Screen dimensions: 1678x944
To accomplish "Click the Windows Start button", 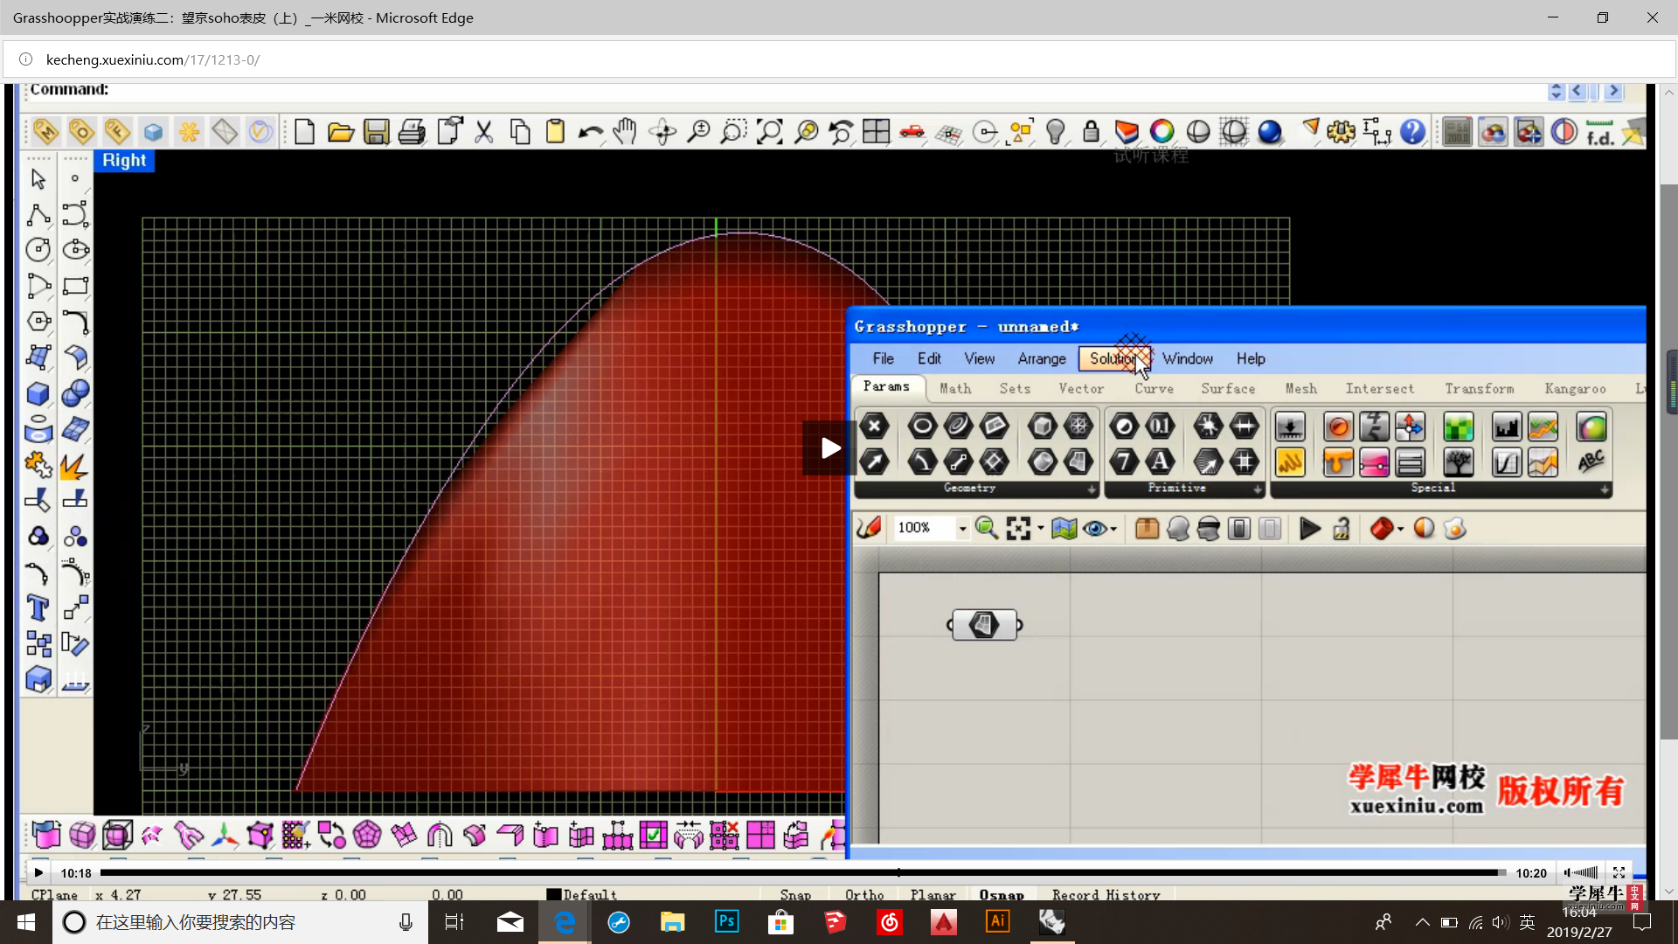I will (25, 922).
